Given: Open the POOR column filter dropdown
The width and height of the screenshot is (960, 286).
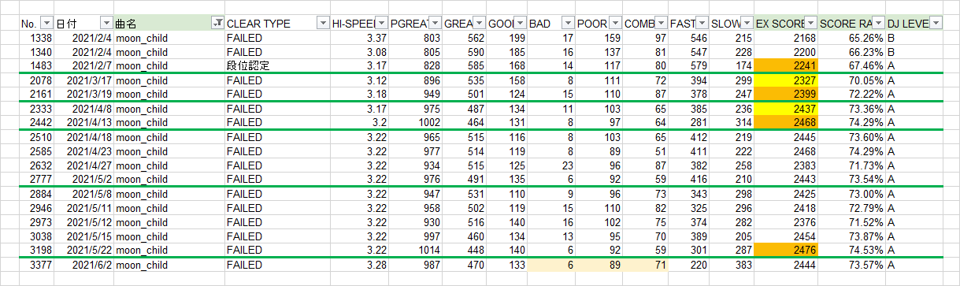Looking at the screenshot, I should (614, 24).
